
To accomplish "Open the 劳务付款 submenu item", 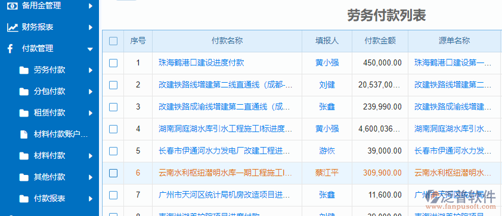I will pyautogui.click(x=49, y=70).
